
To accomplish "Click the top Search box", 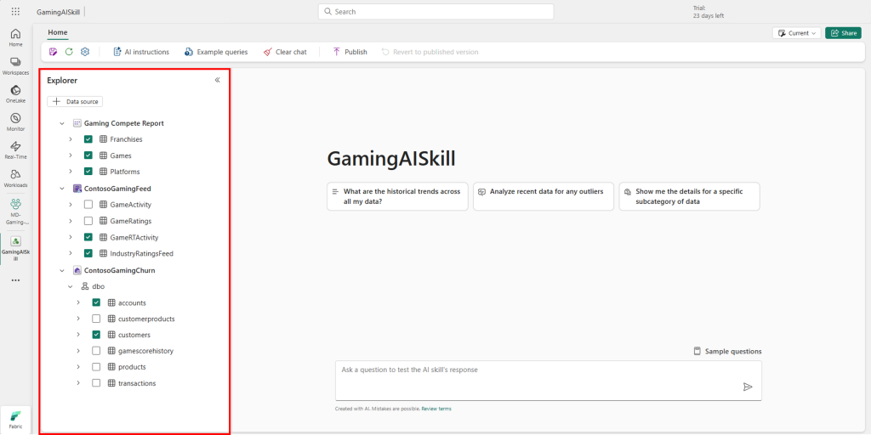I will [436, 12].
